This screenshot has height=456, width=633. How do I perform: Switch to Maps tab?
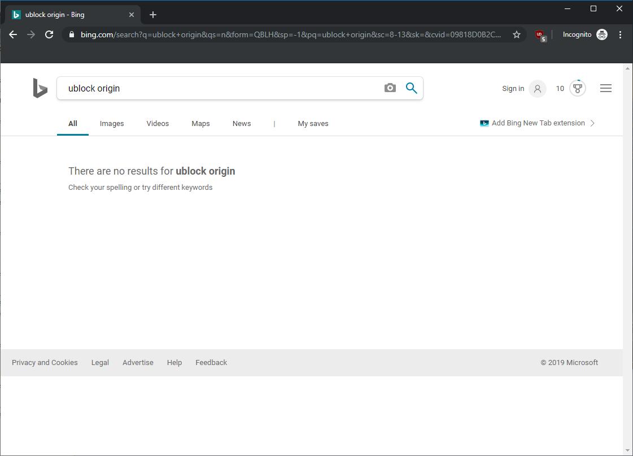tap(200, 124)
